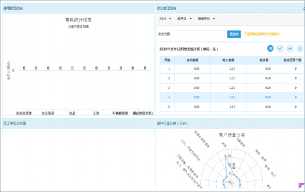Image resolution: width=305 pixels, height=192 pixels.
Task: Click the 点击可查看明细 chart subtitle
Action: 78,27
